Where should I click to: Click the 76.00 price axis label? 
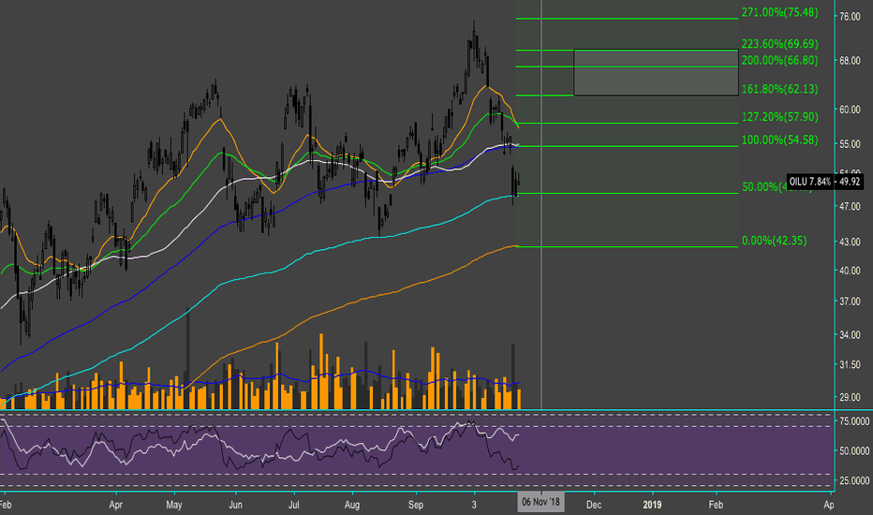(850, 17)
